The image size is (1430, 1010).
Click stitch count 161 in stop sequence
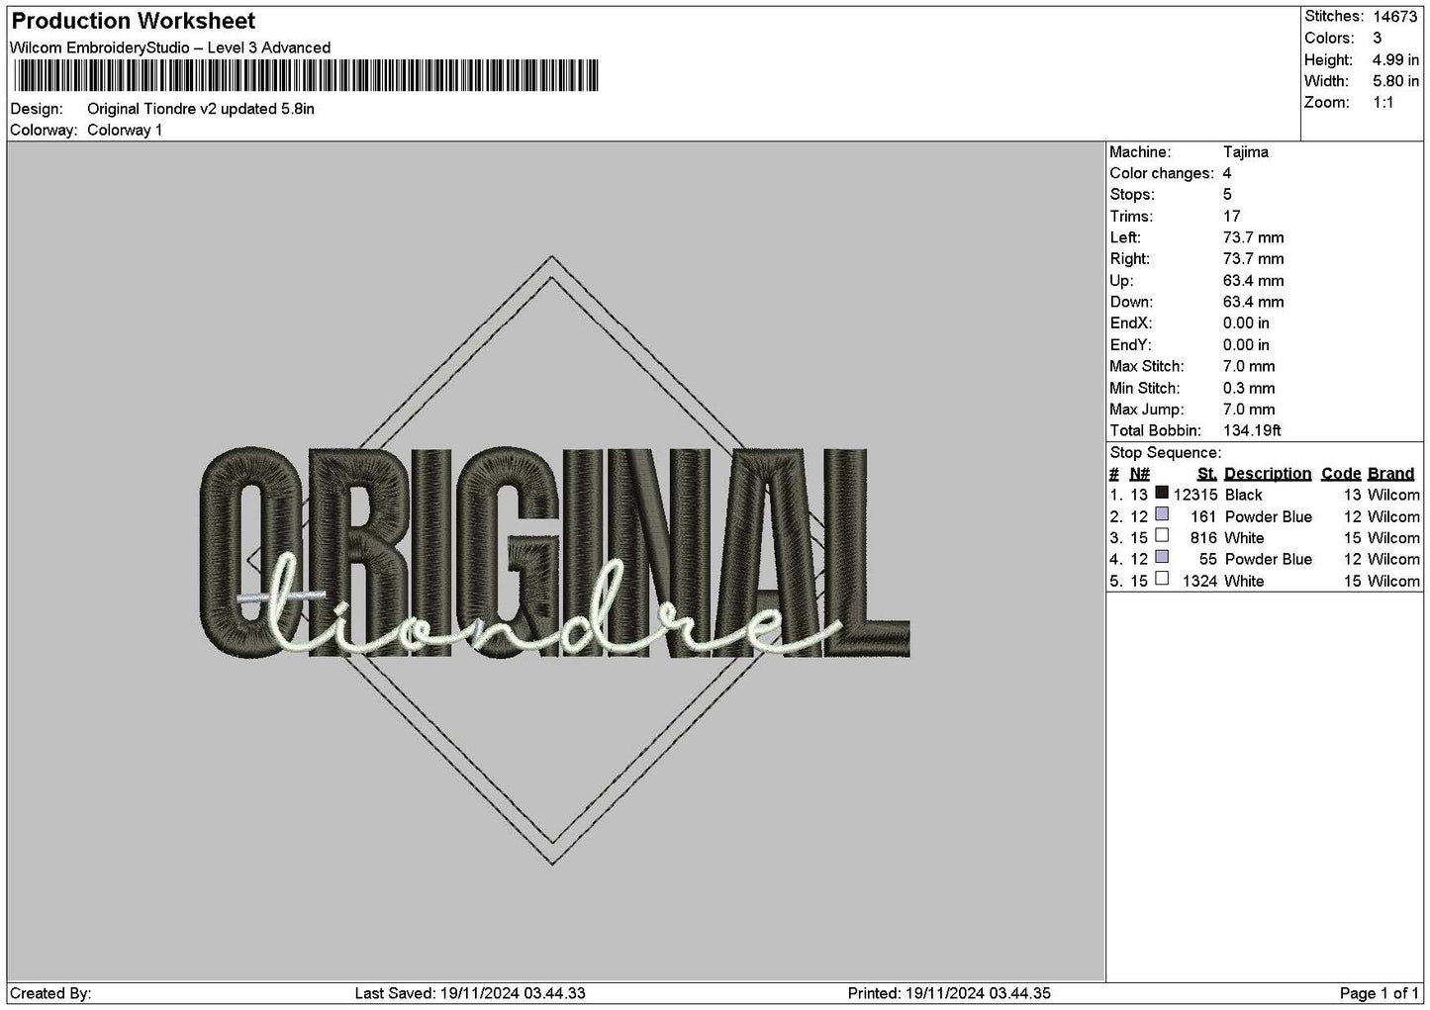click(1203, 516)
